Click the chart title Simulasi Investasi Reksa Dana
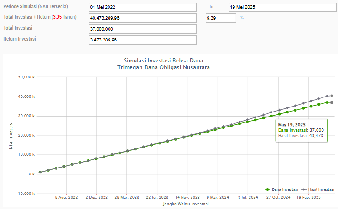The image size is (338, 209). 163,60
